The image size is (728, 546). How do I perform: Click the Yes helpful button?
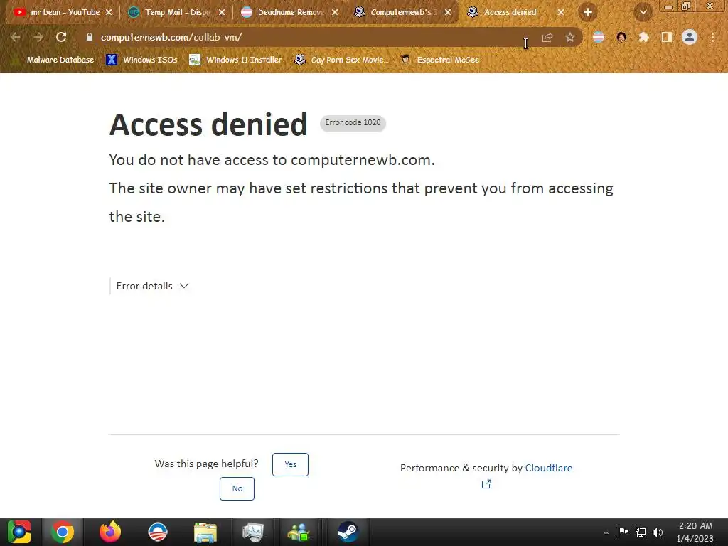[x=290, y=464]
